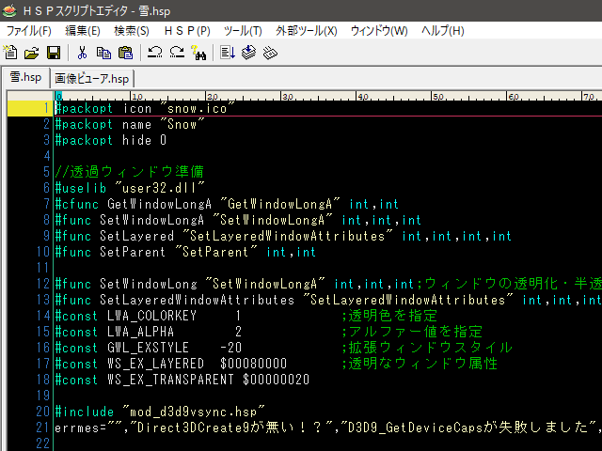Open the 検索(S) menu
This screenshot has height=451, width=602.
(132, 31)
